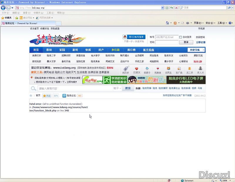Viewport: 235px width, 182px height.
Task: Expand the address bar URL history dropdown
Action: point(162,8)
